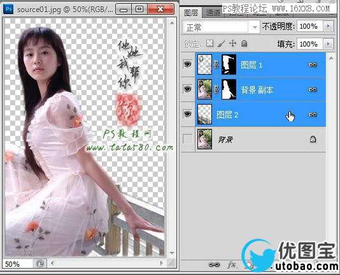Click the lock transparent pixels icon
340x275 pixels.
(209, 43)
